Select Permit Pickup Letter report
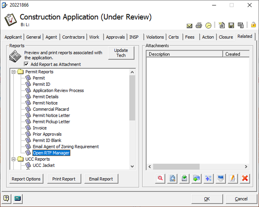 click(51, 122)
